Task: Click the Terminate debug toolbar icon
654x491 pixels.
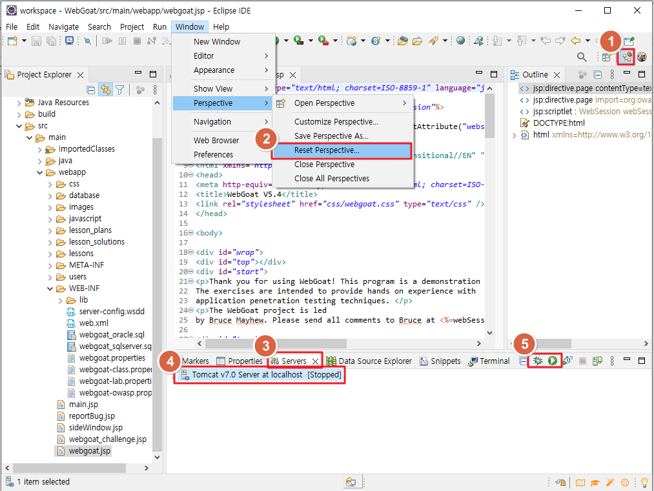Action: [x=137, y=41]
